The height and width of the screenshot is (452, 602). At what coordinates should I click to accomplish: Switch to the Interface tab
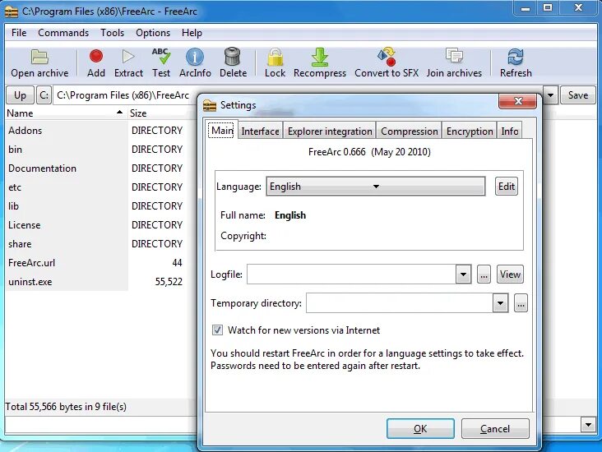tap(261, 131)
